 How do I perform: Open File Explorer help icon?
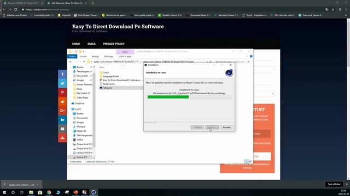(x=251, y=57)
